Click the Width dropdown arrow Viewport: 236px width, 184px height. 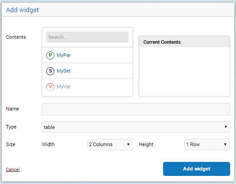pyautogui.click(x=128, y=144)
